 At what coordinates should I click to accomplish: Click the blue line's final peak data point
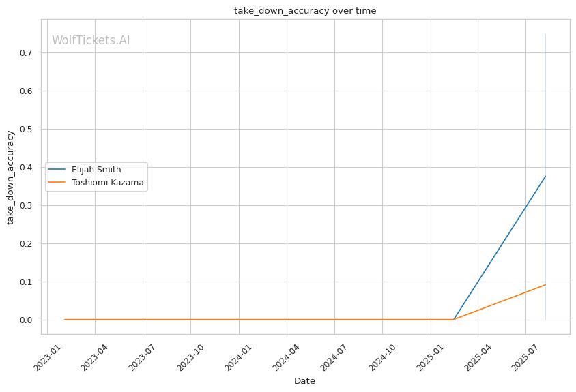tap(545, 177)
